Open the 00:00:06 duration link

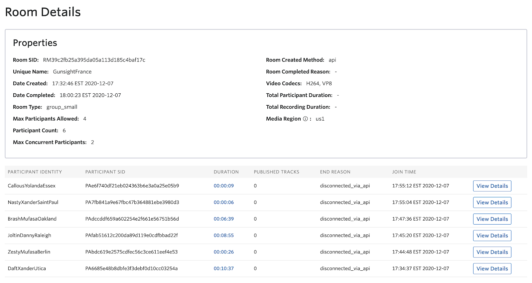click(224, 202)
